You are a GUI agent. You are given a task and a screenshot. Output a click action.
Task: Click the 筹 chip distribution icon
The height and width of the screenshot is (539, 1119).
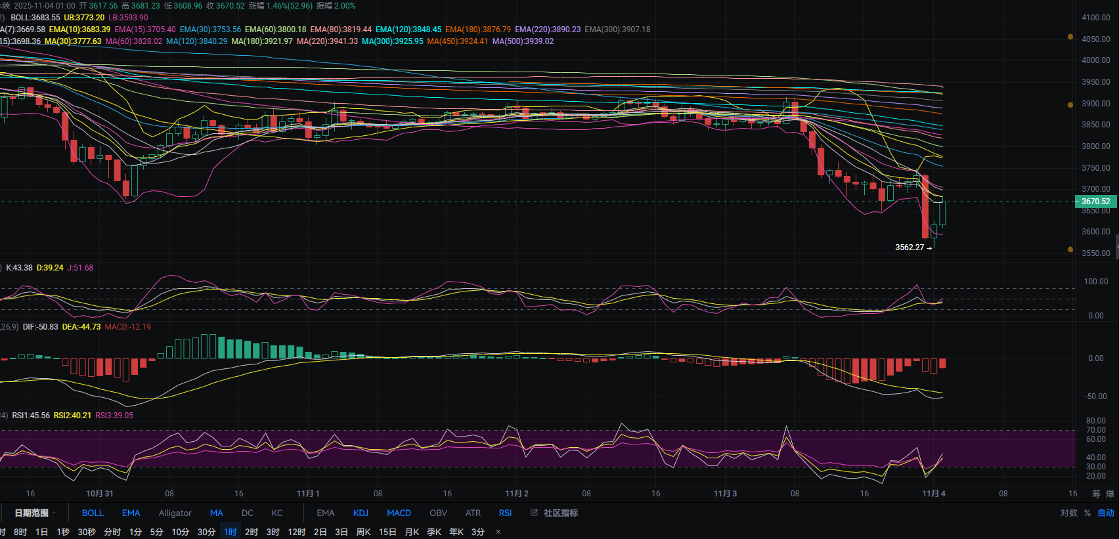(x=1096, y=494)
